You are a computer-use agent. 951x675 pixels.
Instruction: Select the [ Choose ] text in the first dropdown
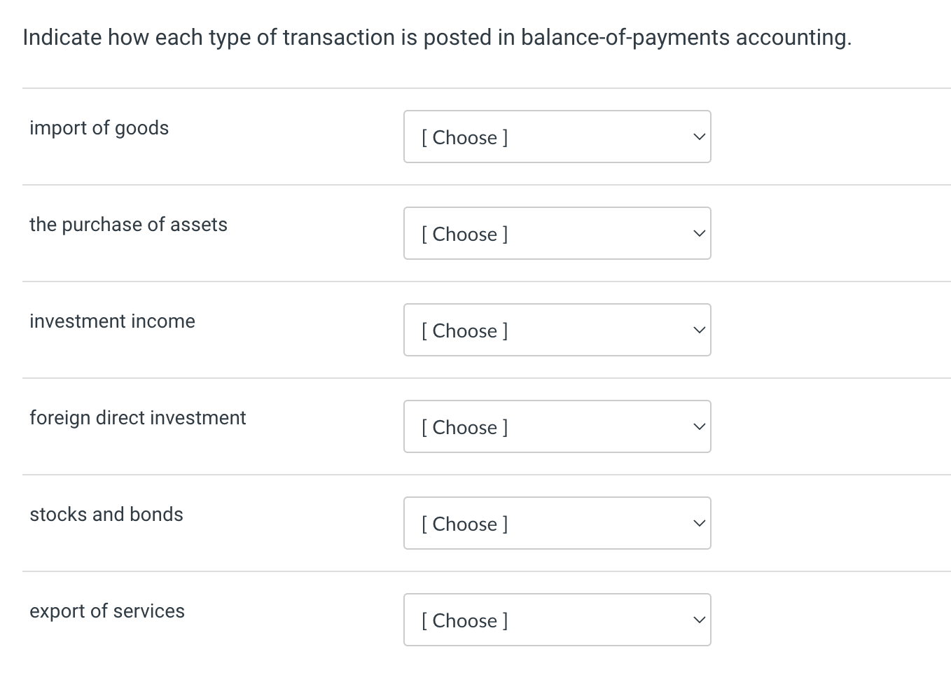coord(464,137)
